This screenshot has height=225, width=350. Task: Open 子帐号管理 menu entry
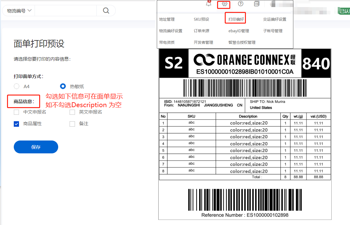click(x=273, y=31)
